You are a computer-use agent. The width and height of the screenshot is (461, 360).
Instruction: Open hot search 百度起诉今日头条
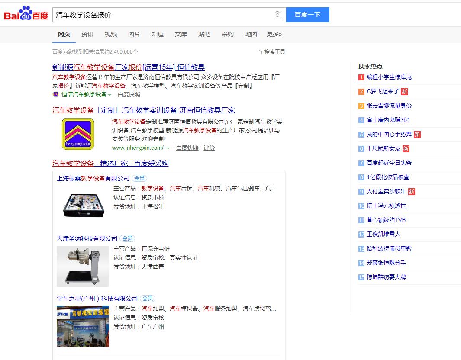click(389, 163)
